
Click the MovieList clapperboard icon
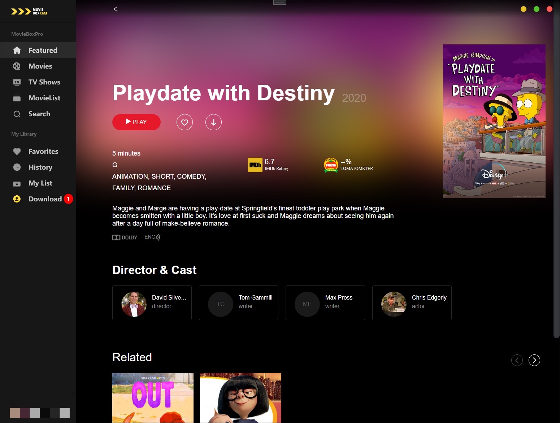point(17,98)
